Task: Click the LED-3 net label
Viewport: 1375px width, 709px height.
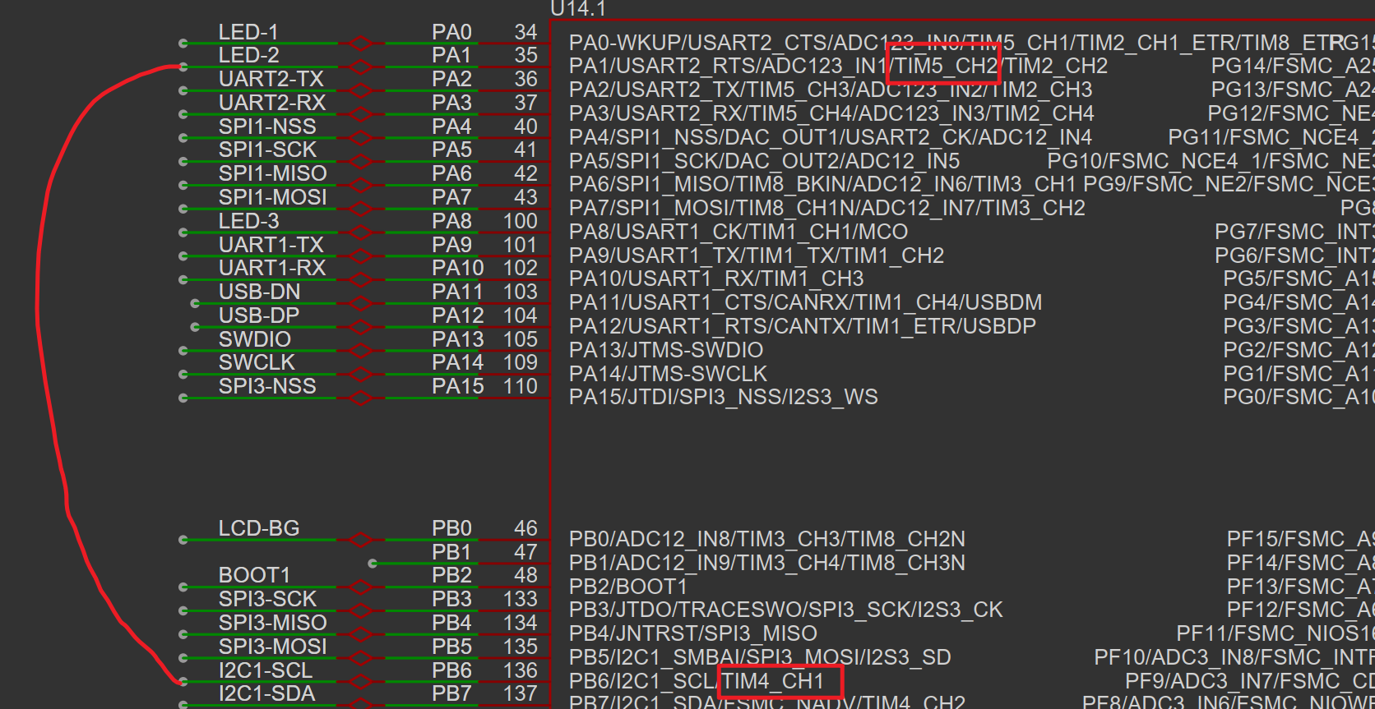Action: (248, 221)
